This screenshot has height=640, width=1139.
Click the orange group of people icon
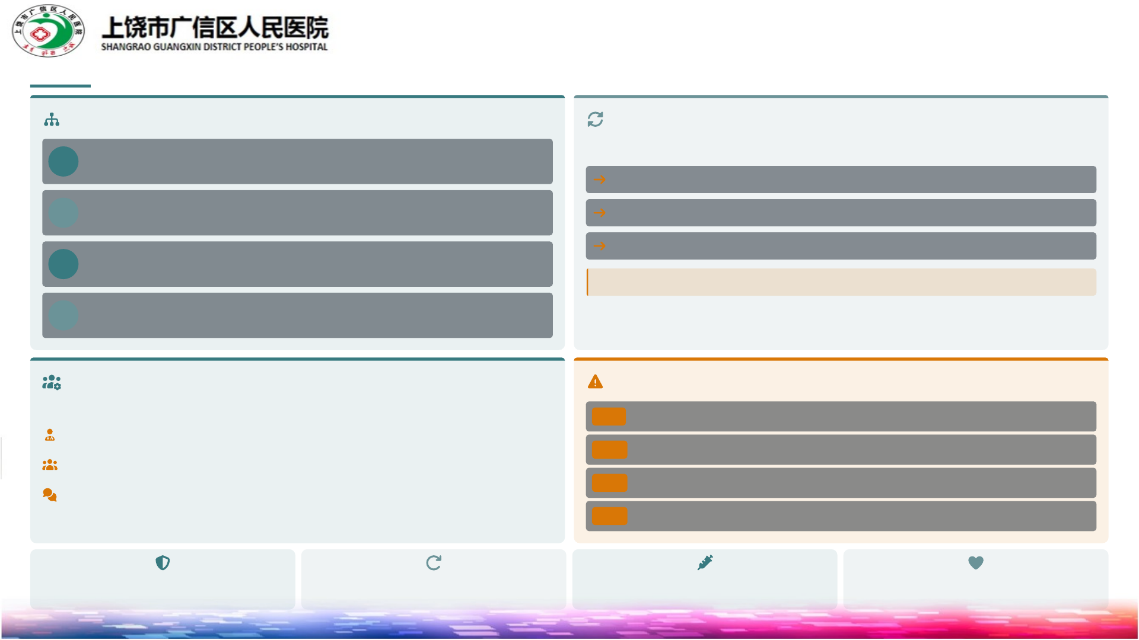50,465
